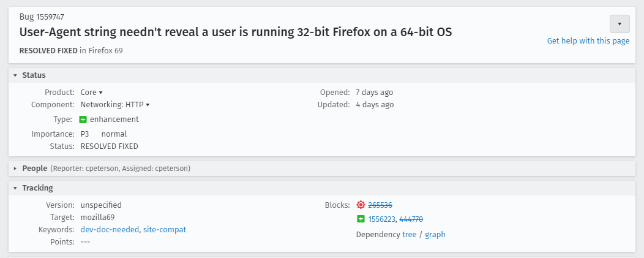View the dependency graph link
Screen dimensions: 644x258
click(435, 235)
